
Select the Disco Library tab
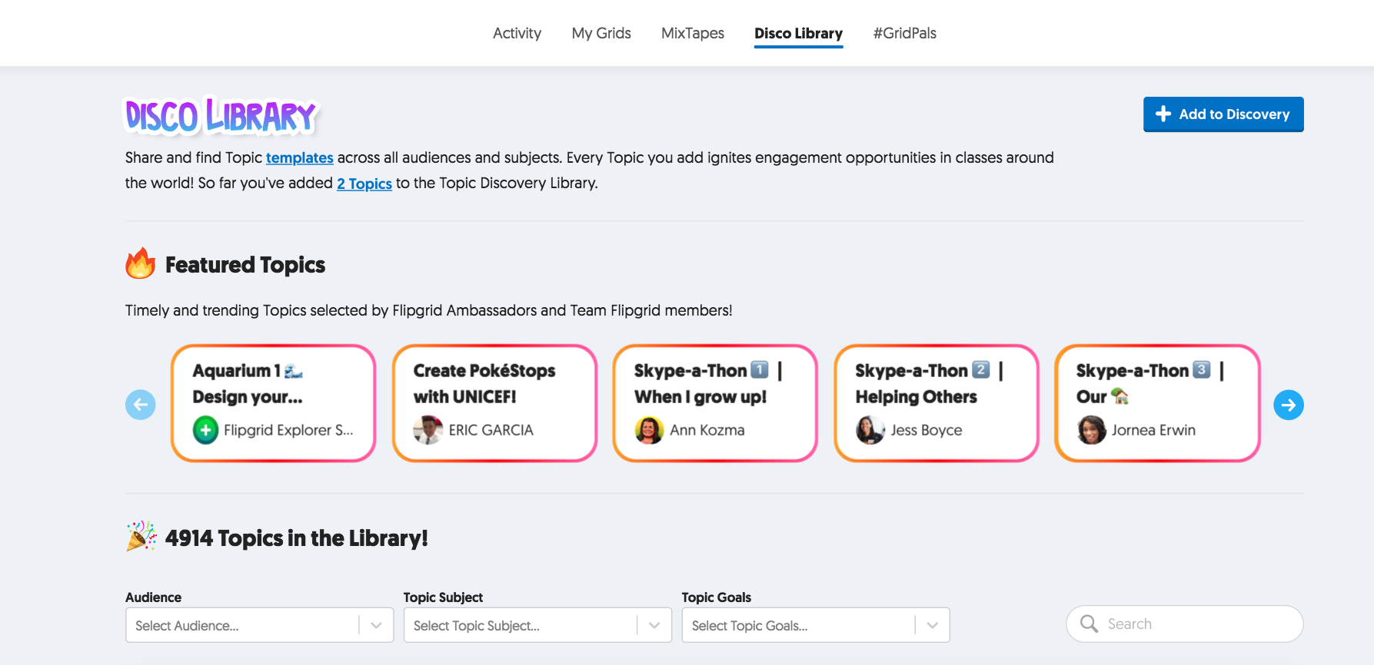[798, 33]
